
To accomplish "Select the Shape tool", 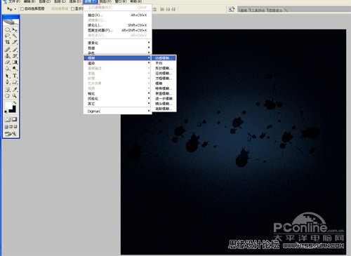I will [x=15, y=82].
